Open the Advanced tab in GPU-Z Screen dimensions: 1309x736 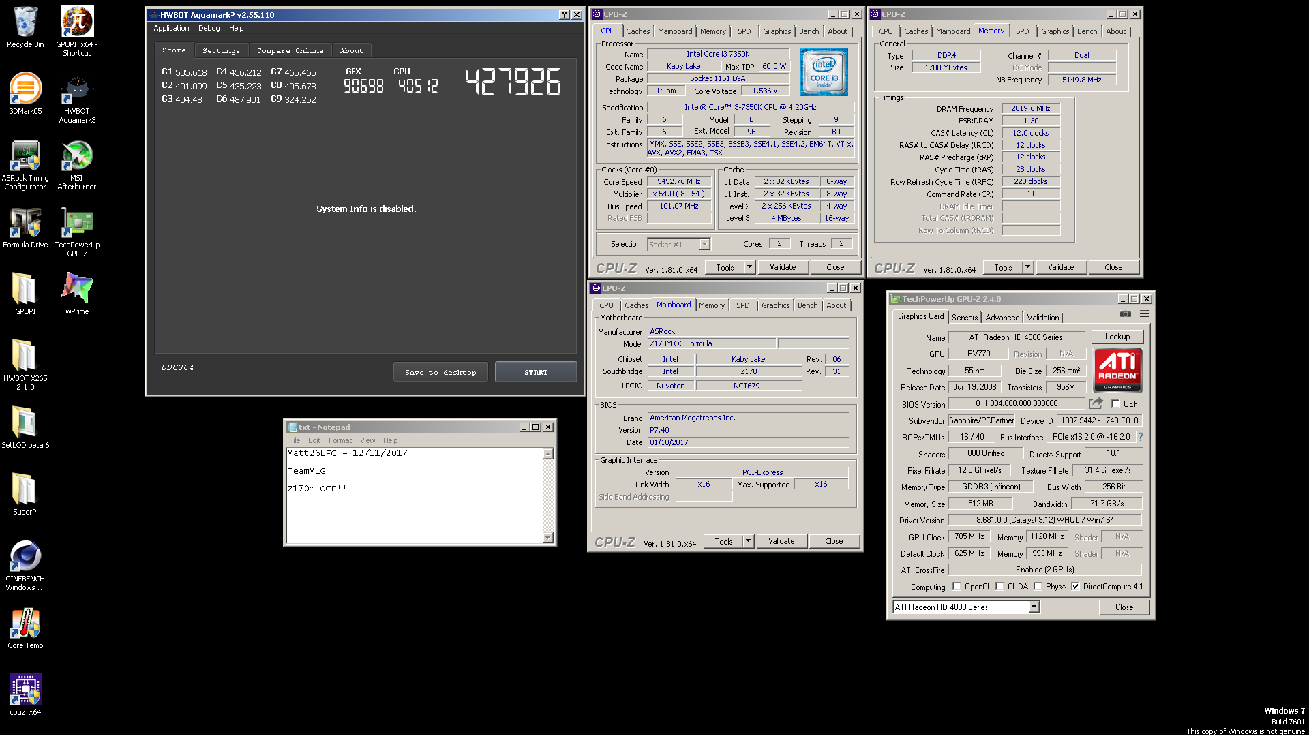(1002, 317)
